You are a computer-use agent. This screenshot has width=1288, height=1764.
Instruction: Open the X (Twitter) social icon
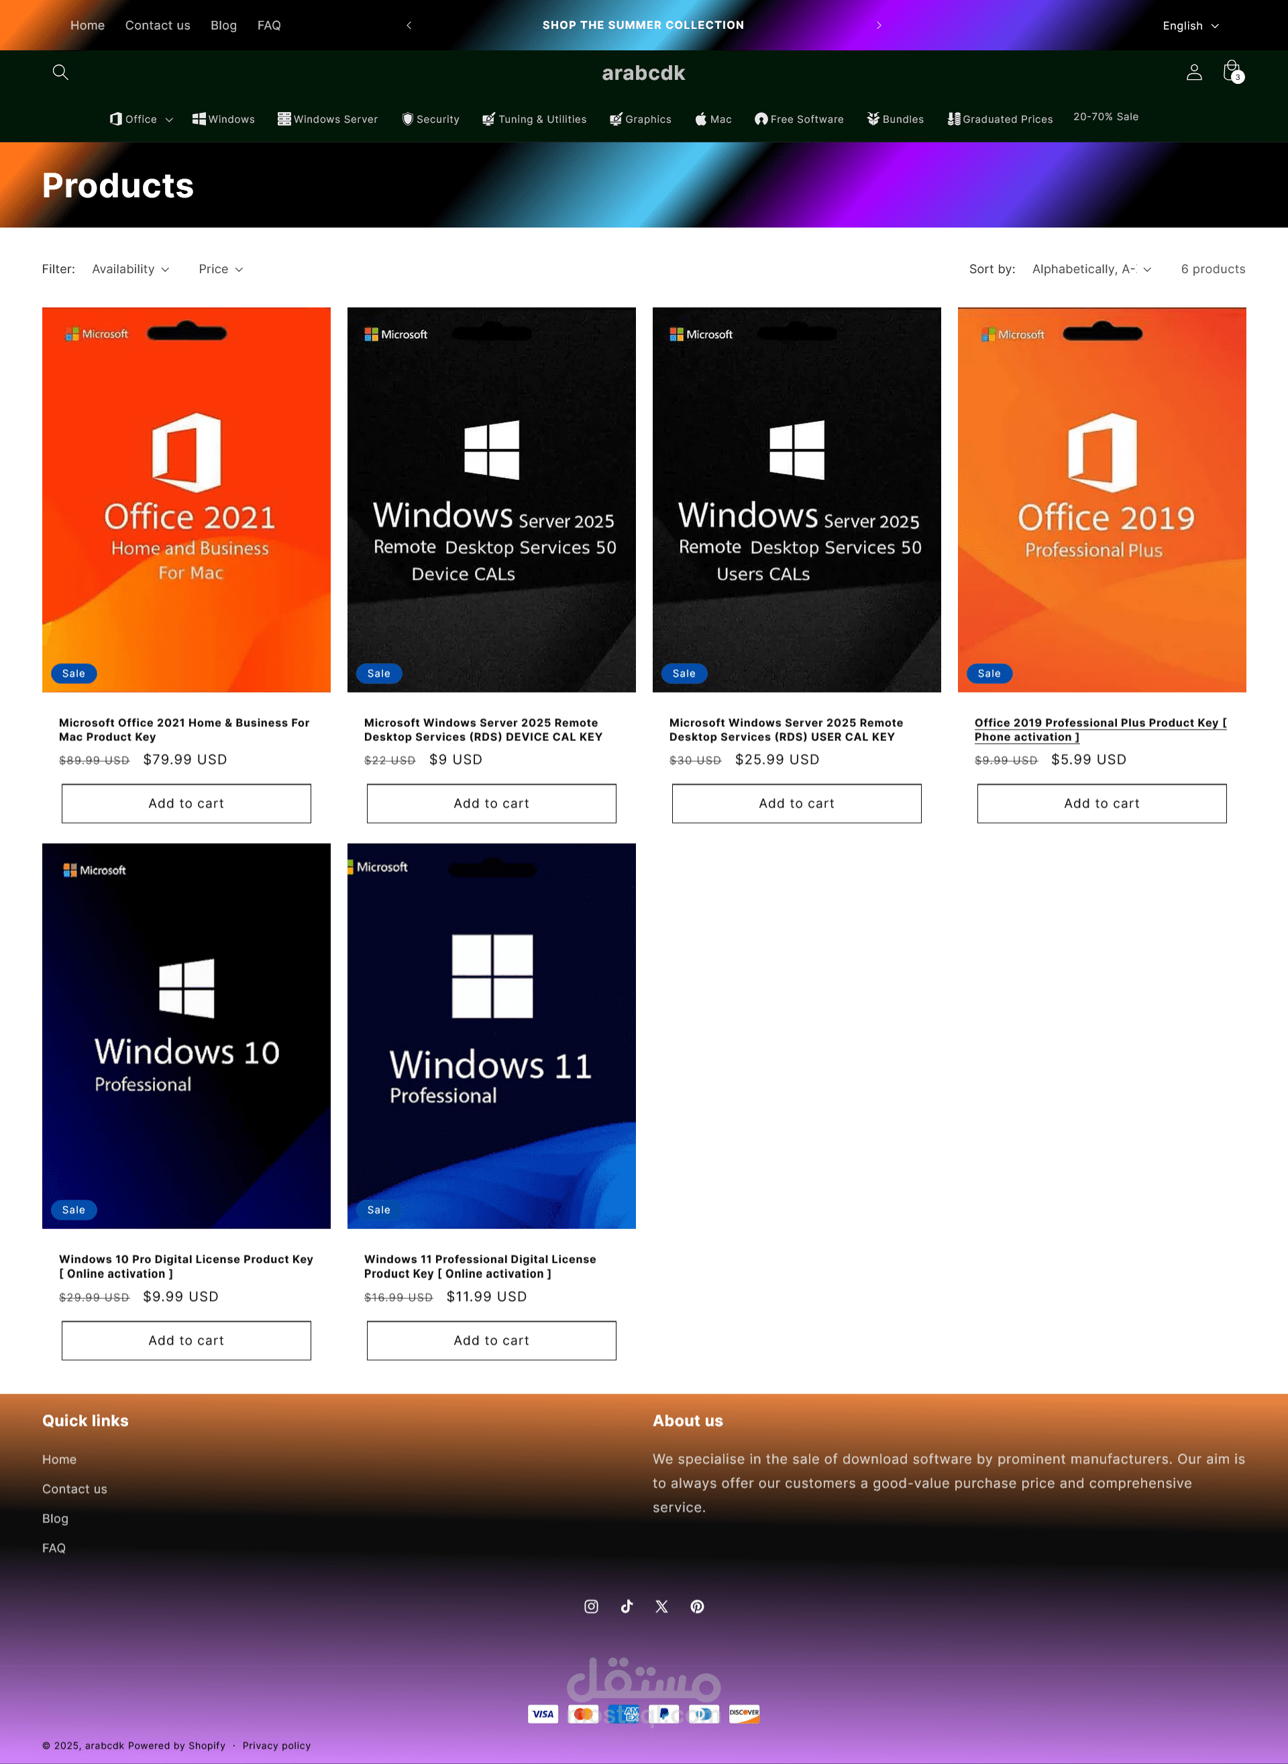pyautogui.click(x=662, y=1606)
